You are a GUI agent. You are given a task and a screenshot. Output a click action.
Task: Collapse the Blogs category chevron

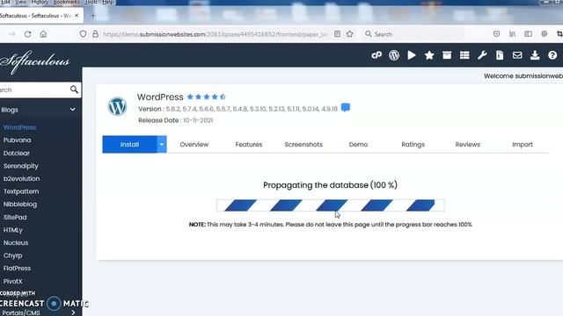tap(72, 110)
